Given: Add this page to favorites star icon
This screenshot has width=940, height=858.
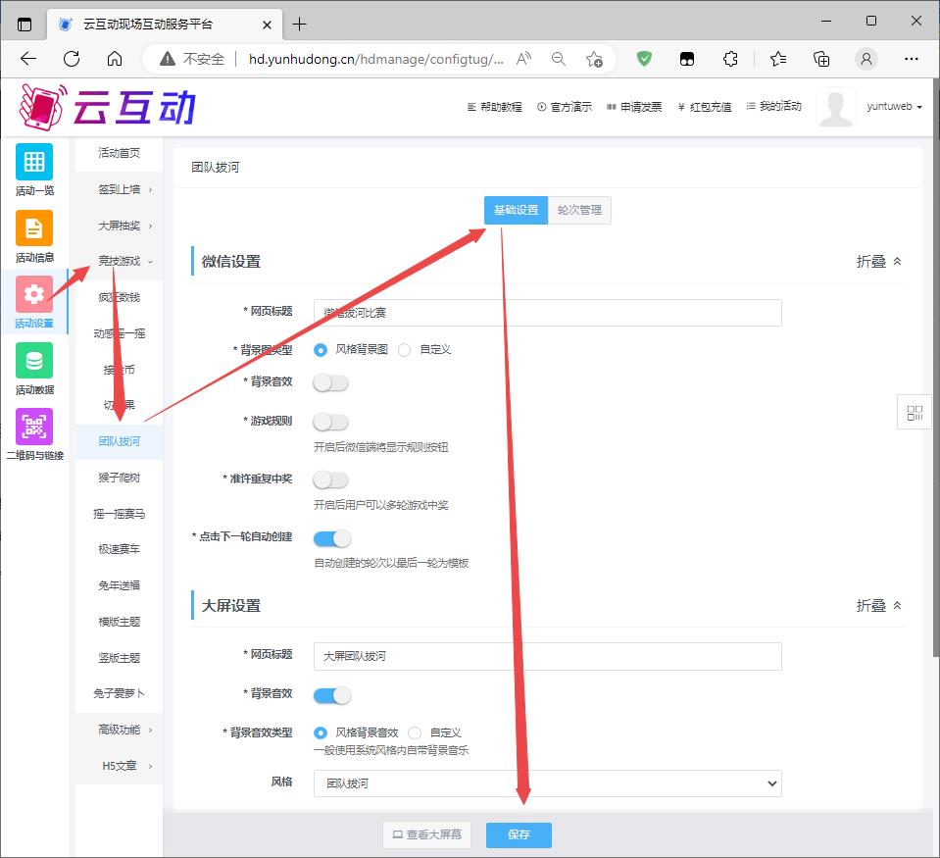Looking at the screenshot, I should (594, 59).
